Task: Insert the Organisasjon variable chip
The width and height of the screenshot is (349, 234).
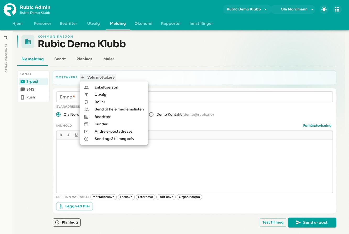Action: coord(189,197)
